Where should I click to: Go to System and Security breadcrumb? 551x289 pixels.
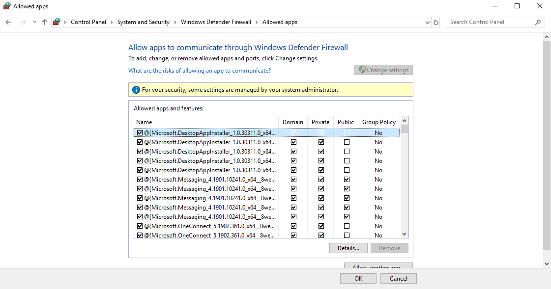[x=144, y=22]
